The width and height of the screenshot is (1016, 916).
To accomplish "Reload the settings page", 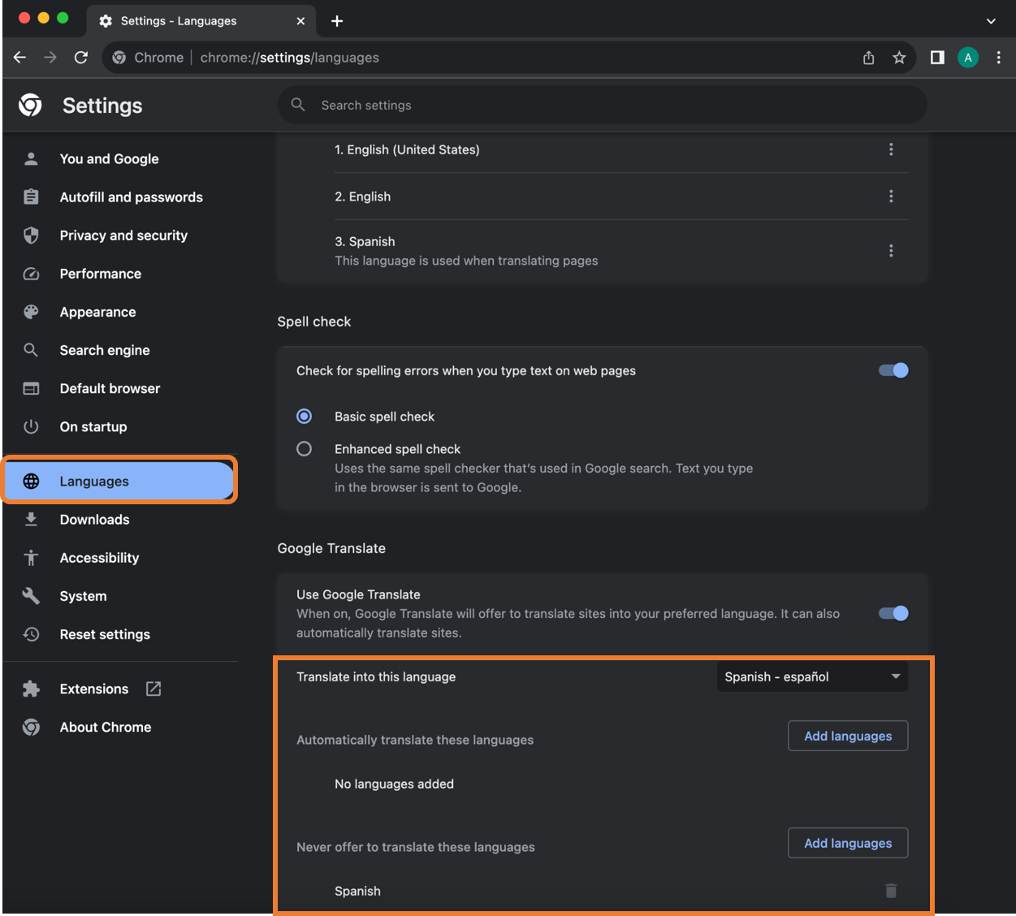I will pyautogui.click(x=81, y=57).
